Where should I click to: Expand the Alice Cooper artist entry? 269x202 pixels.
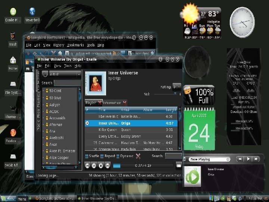point(43,157)
